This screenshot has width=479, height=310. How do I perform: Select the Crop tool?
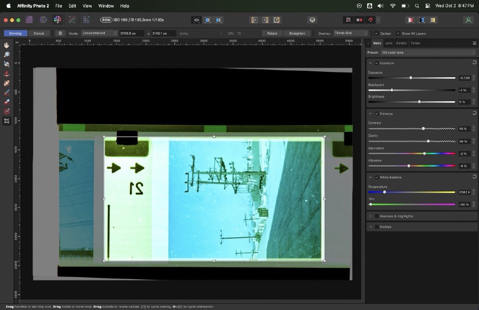click(6, 121)
